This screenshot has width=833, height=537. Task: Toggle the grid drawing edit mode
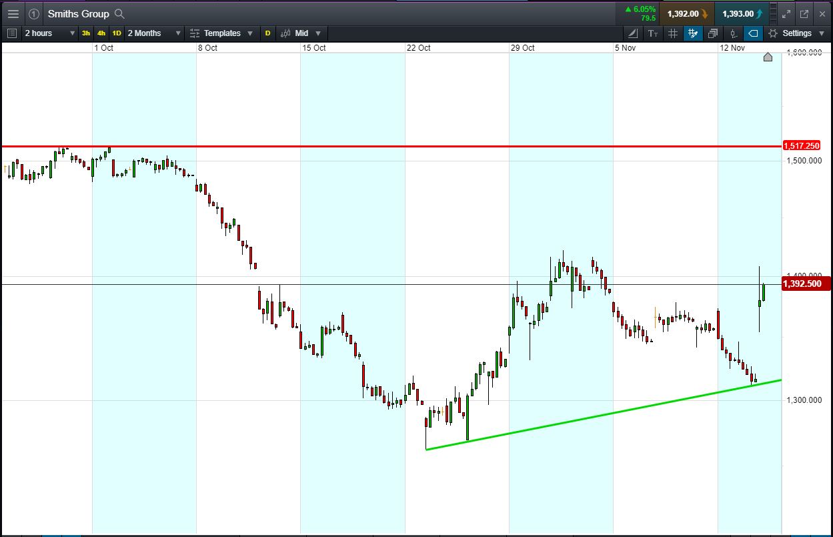[x=693, y=33]
